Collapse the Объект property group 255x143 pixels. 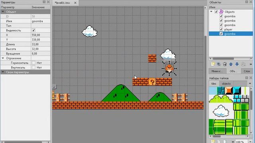point(3,12)
